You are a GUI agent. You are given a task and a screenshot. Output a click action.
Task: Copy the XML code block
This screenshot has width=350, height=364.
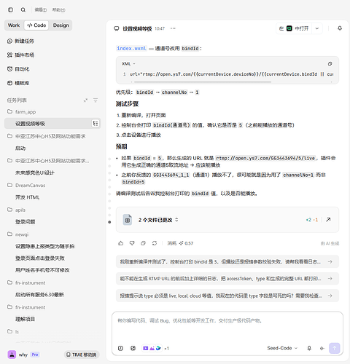tap(330, 64)
